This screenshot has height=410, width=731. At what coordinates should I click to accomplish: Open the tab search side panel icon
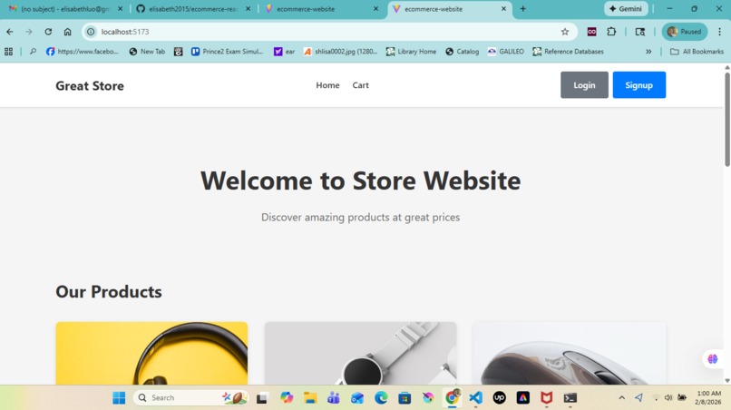click(640, 32)
